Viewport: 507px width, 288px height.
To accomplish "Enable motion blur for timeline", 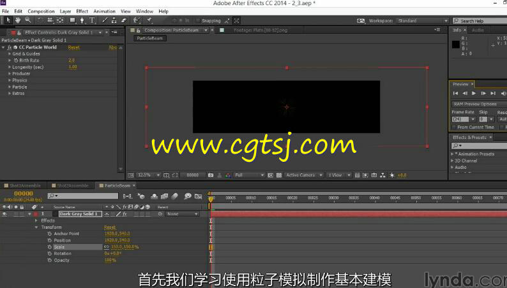I will pyautogui.click(x=174, y=196).
